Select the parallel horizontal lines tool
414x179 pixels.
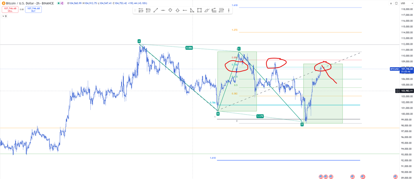pyautogui.click(x=221, y=10)
